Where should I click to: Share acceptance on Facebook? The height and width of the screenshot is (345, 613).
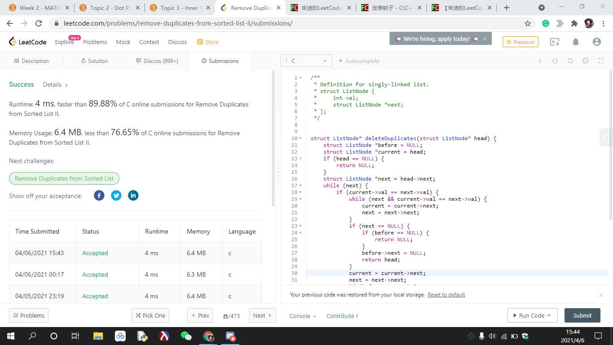pyautogui.click(x=99, y=195)
